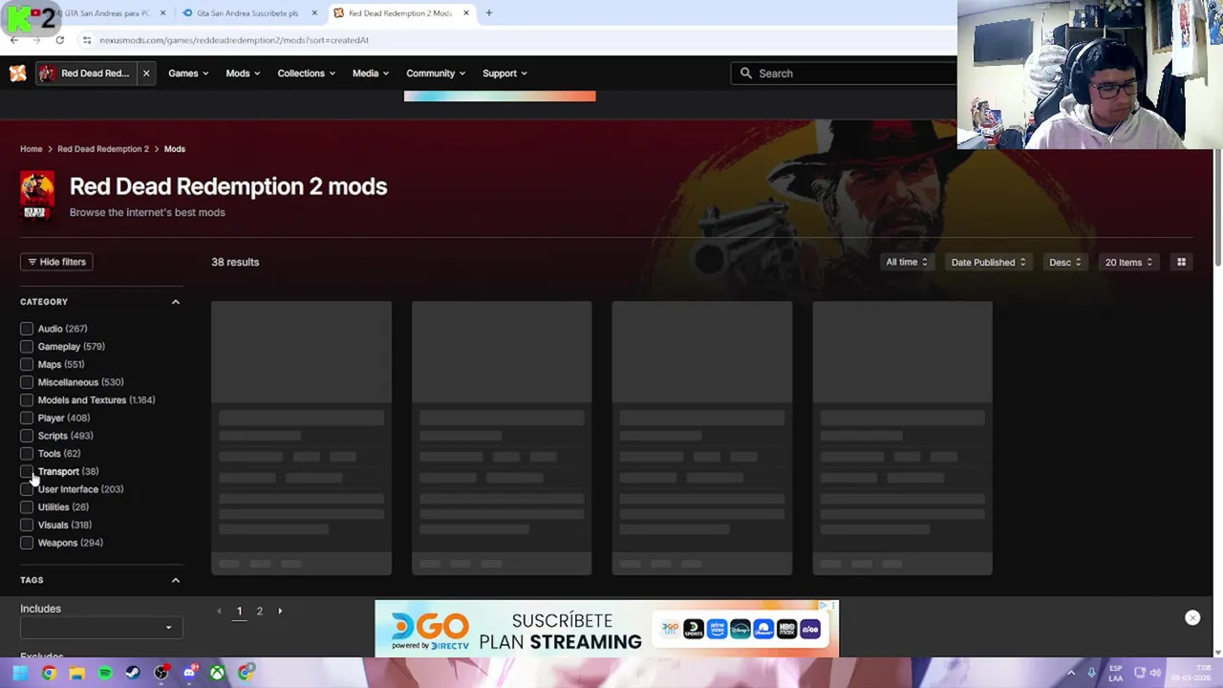The width and height of the screenshot is (1223, 688).
Task: Check the Audio category filter
Action: coord(27,329)
